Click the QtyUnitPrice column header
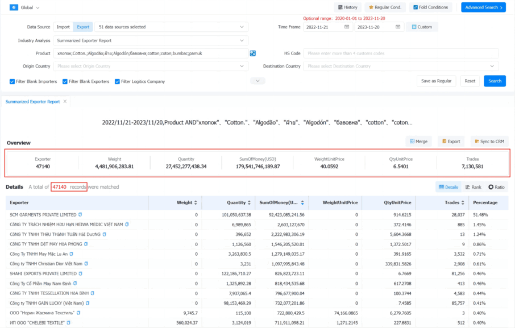This screenshot has width=515, height=328. 397,202
